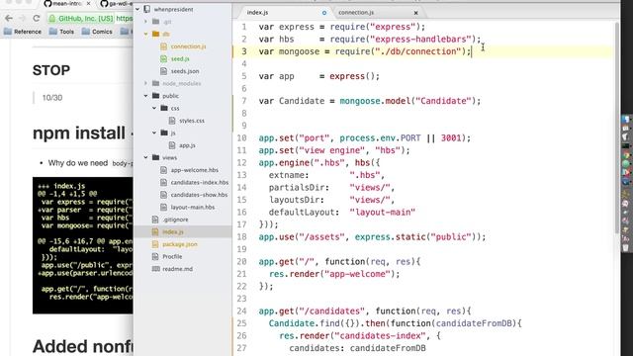Click 3001 port number on line 10
The image size is (633, 356).
(x=451, y=138)
